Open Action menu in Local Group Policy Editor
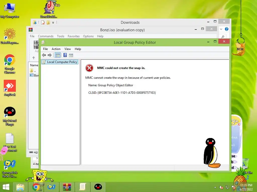 pos(56,49)
